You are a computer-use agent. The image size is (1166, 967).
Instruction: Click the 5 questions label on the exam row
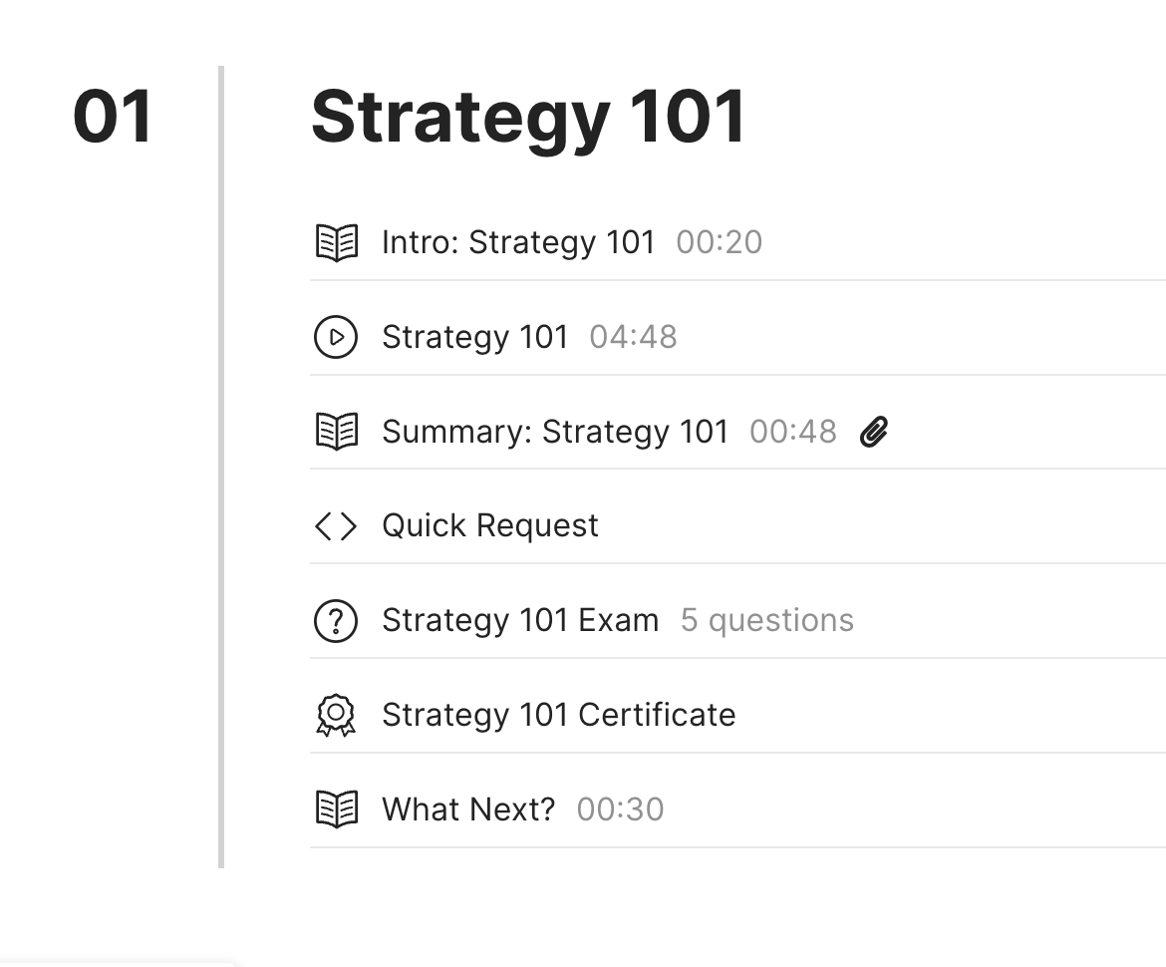pos(766,620)
